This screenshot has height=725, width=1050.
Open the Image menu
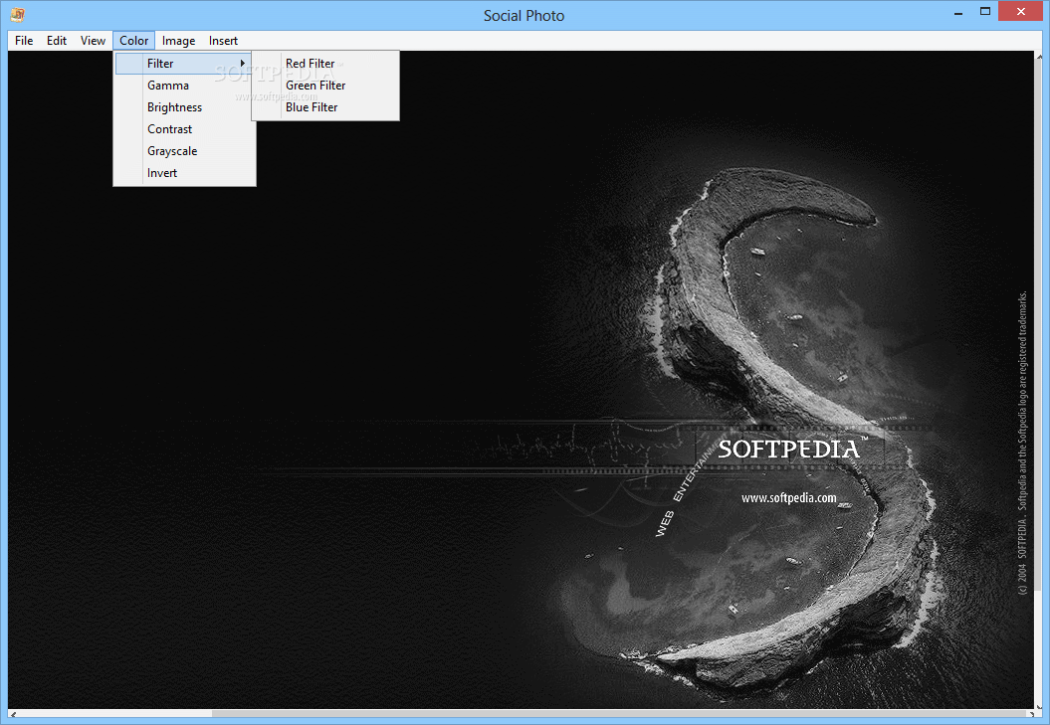point(179,41)
